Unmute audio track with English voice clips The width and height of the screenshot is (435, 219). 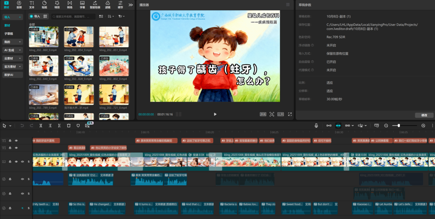pos(23,208)
